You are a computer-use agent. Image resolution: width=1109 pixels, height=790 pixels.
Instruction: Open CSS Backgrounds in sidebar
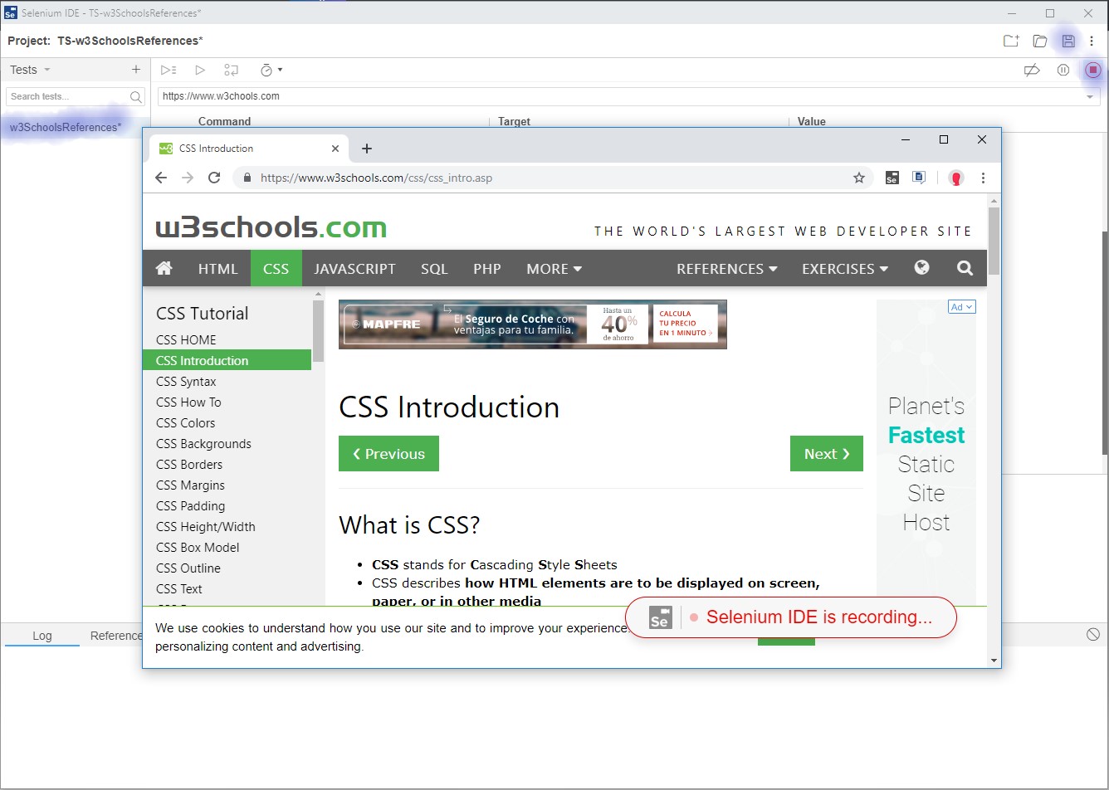(x=203, y=444)
